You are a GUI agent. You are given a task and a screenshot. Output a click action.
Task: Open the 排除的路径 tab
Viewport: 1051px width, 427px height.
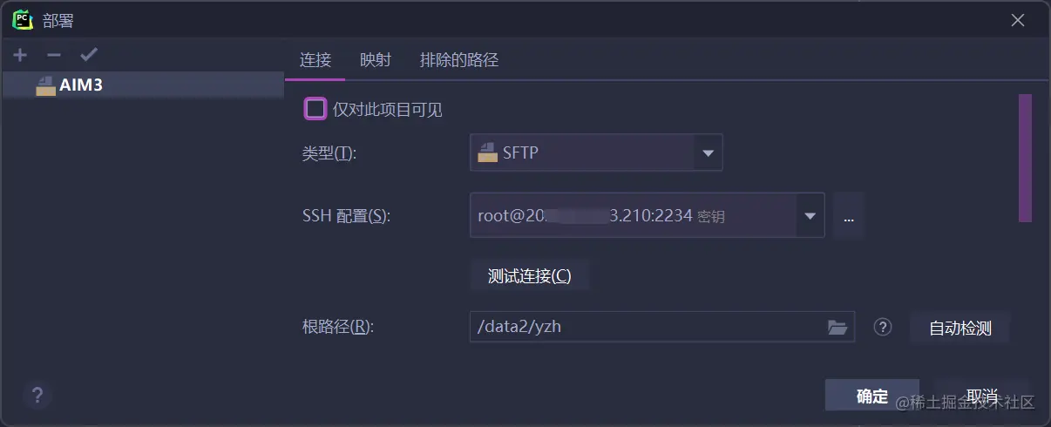(458, 60)
